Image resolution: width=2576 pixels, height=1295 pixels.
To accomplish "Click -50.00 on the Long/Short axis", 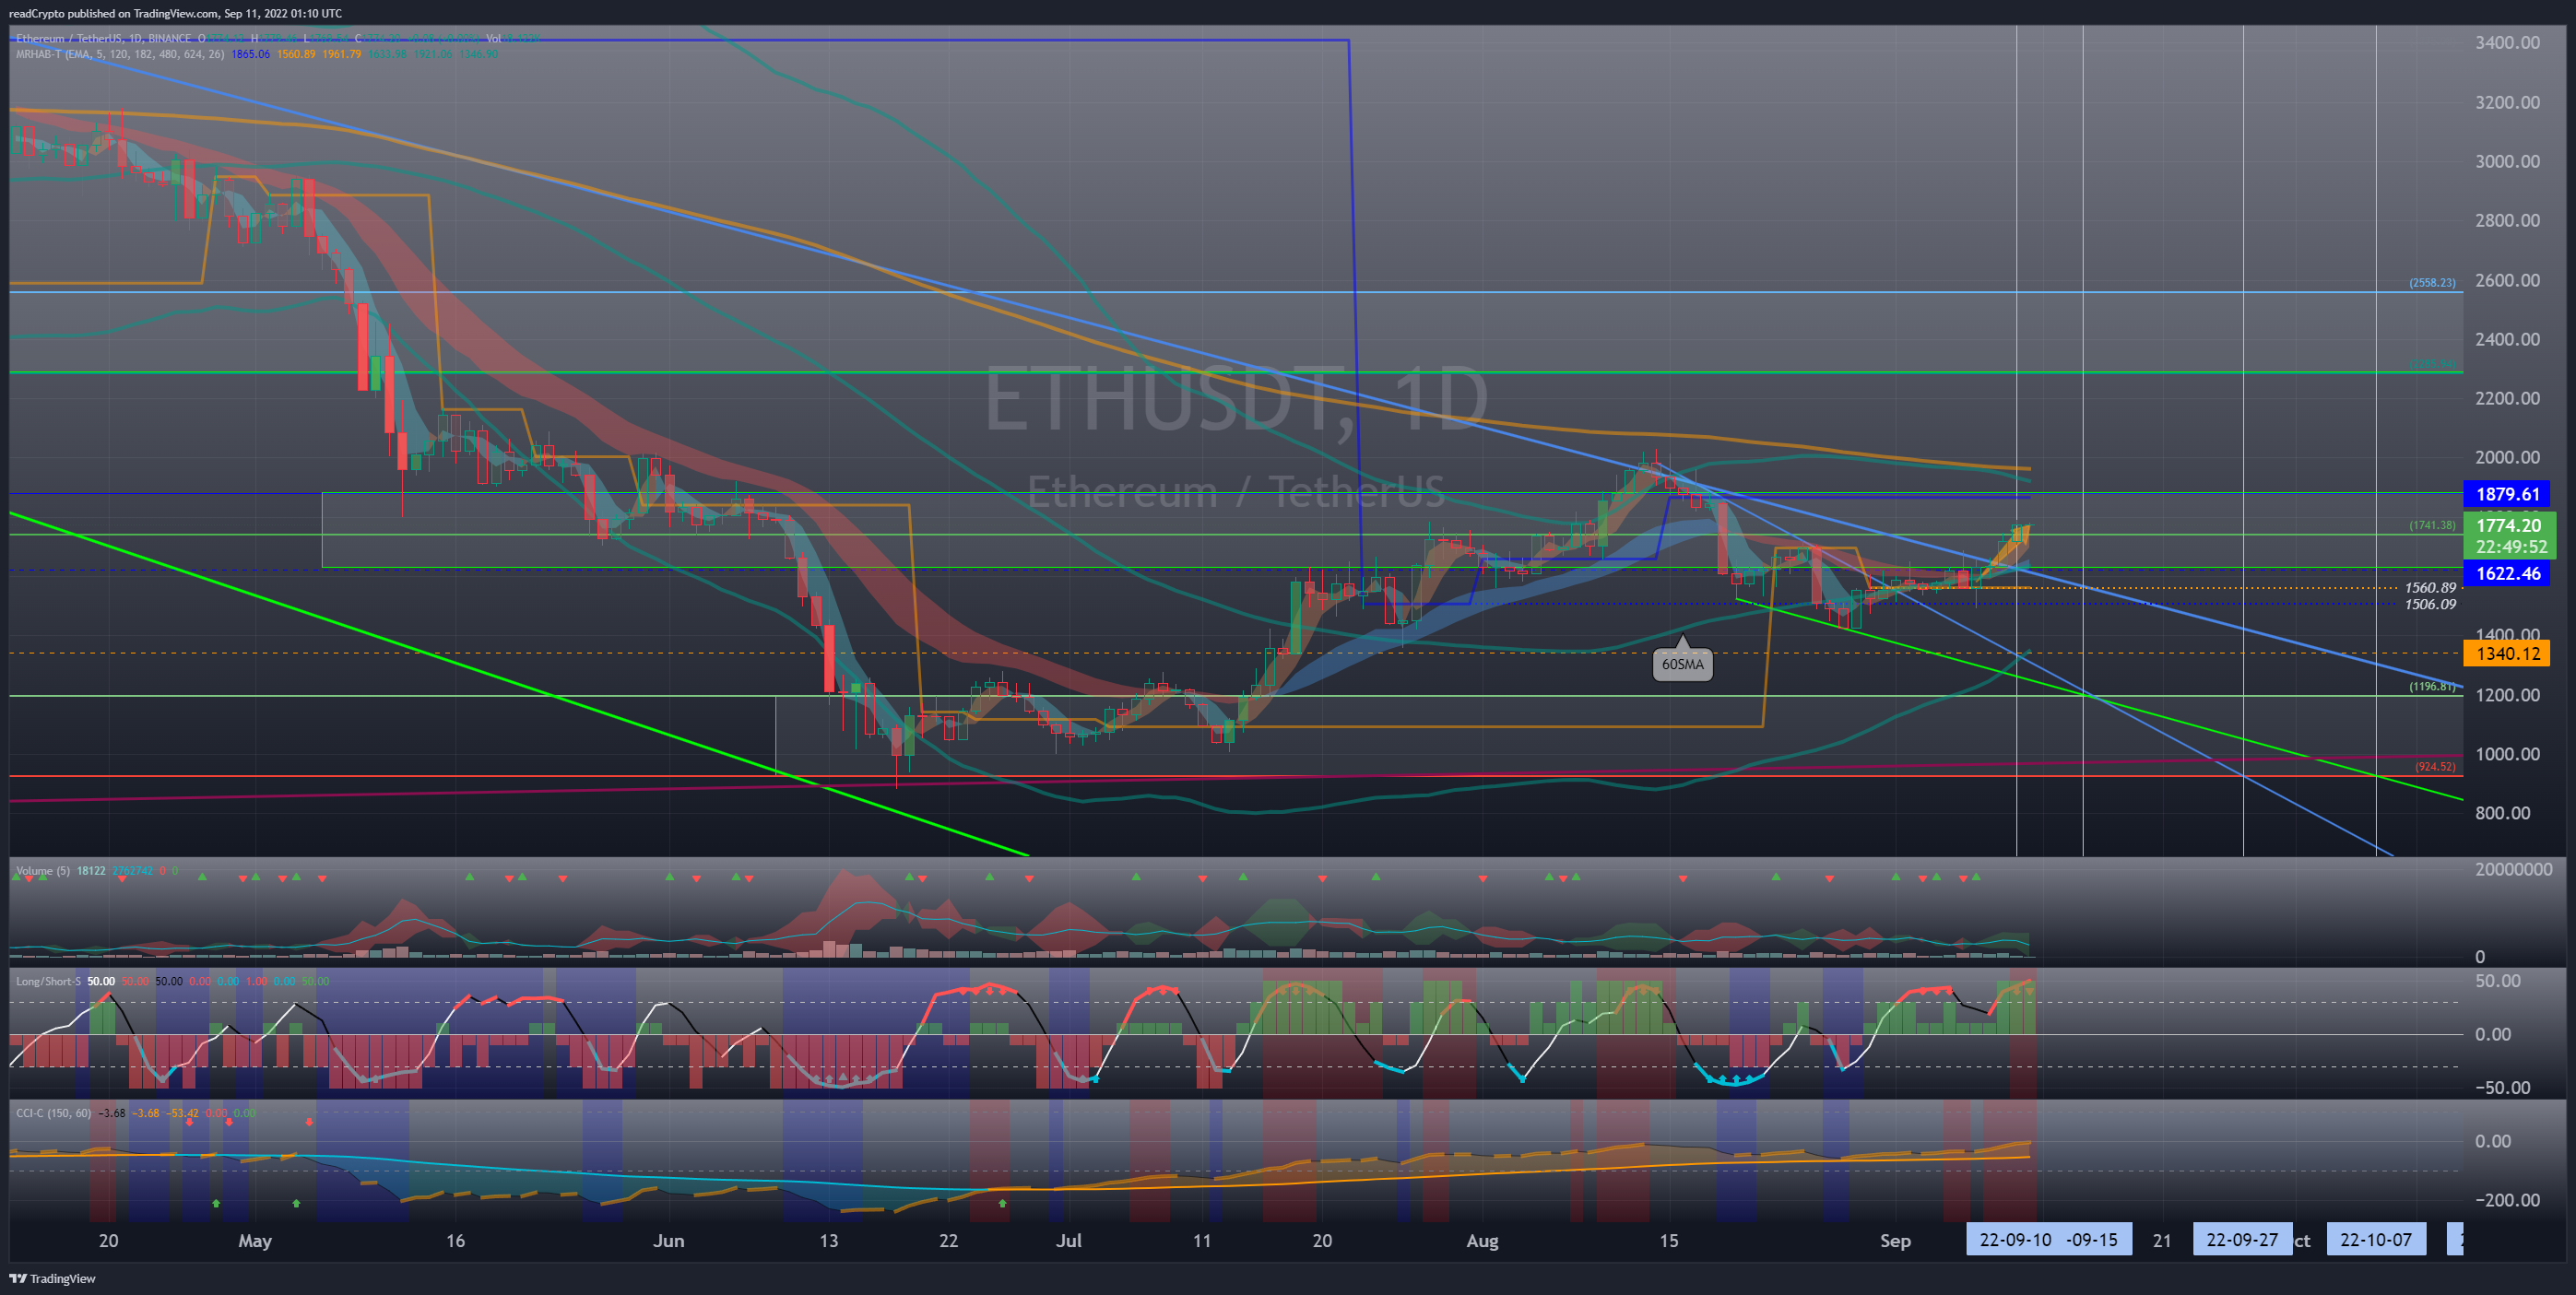I will click(x=2505, y=1088).
